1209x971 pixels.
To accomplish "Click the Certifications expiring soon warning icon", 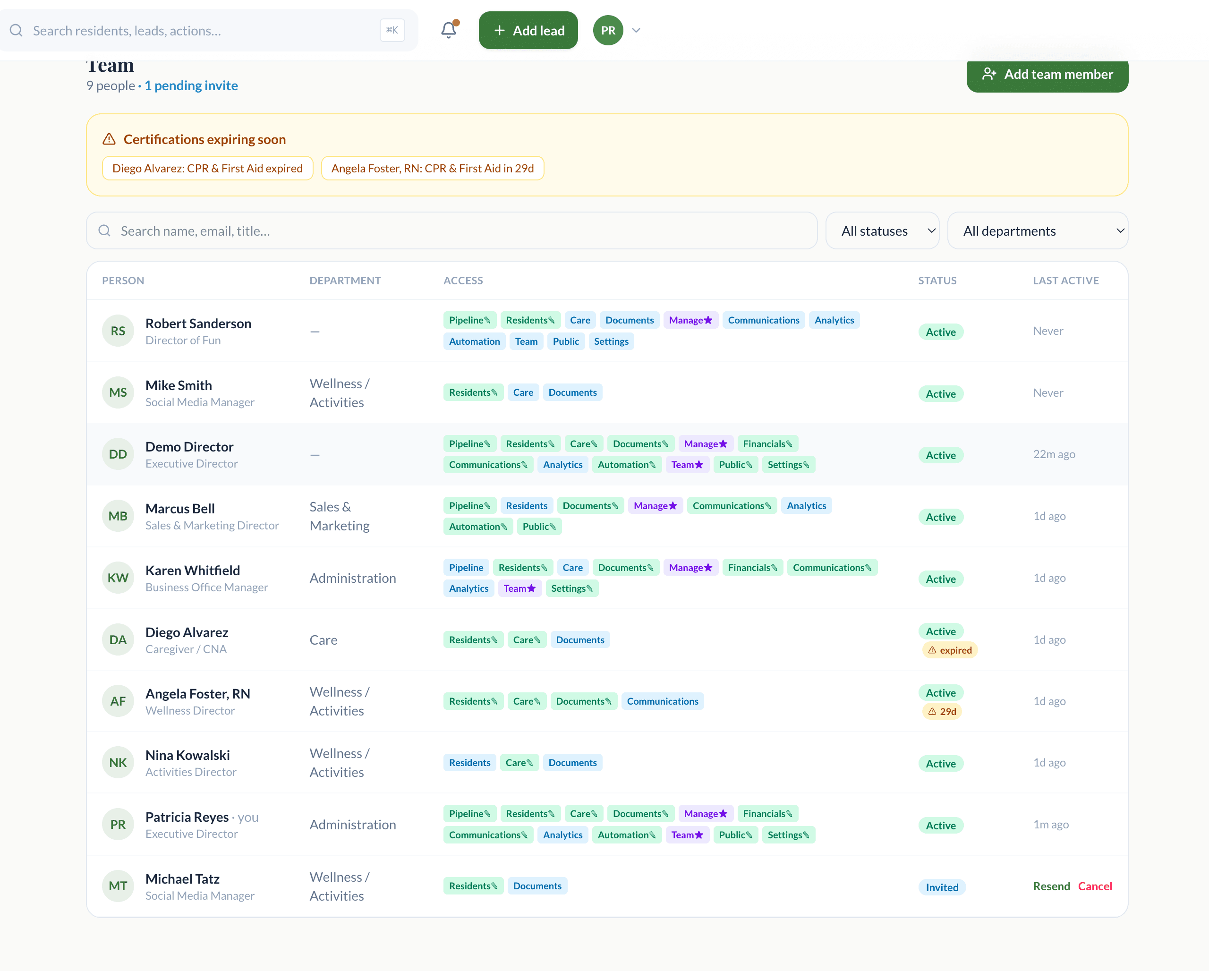I will (110, 139).
